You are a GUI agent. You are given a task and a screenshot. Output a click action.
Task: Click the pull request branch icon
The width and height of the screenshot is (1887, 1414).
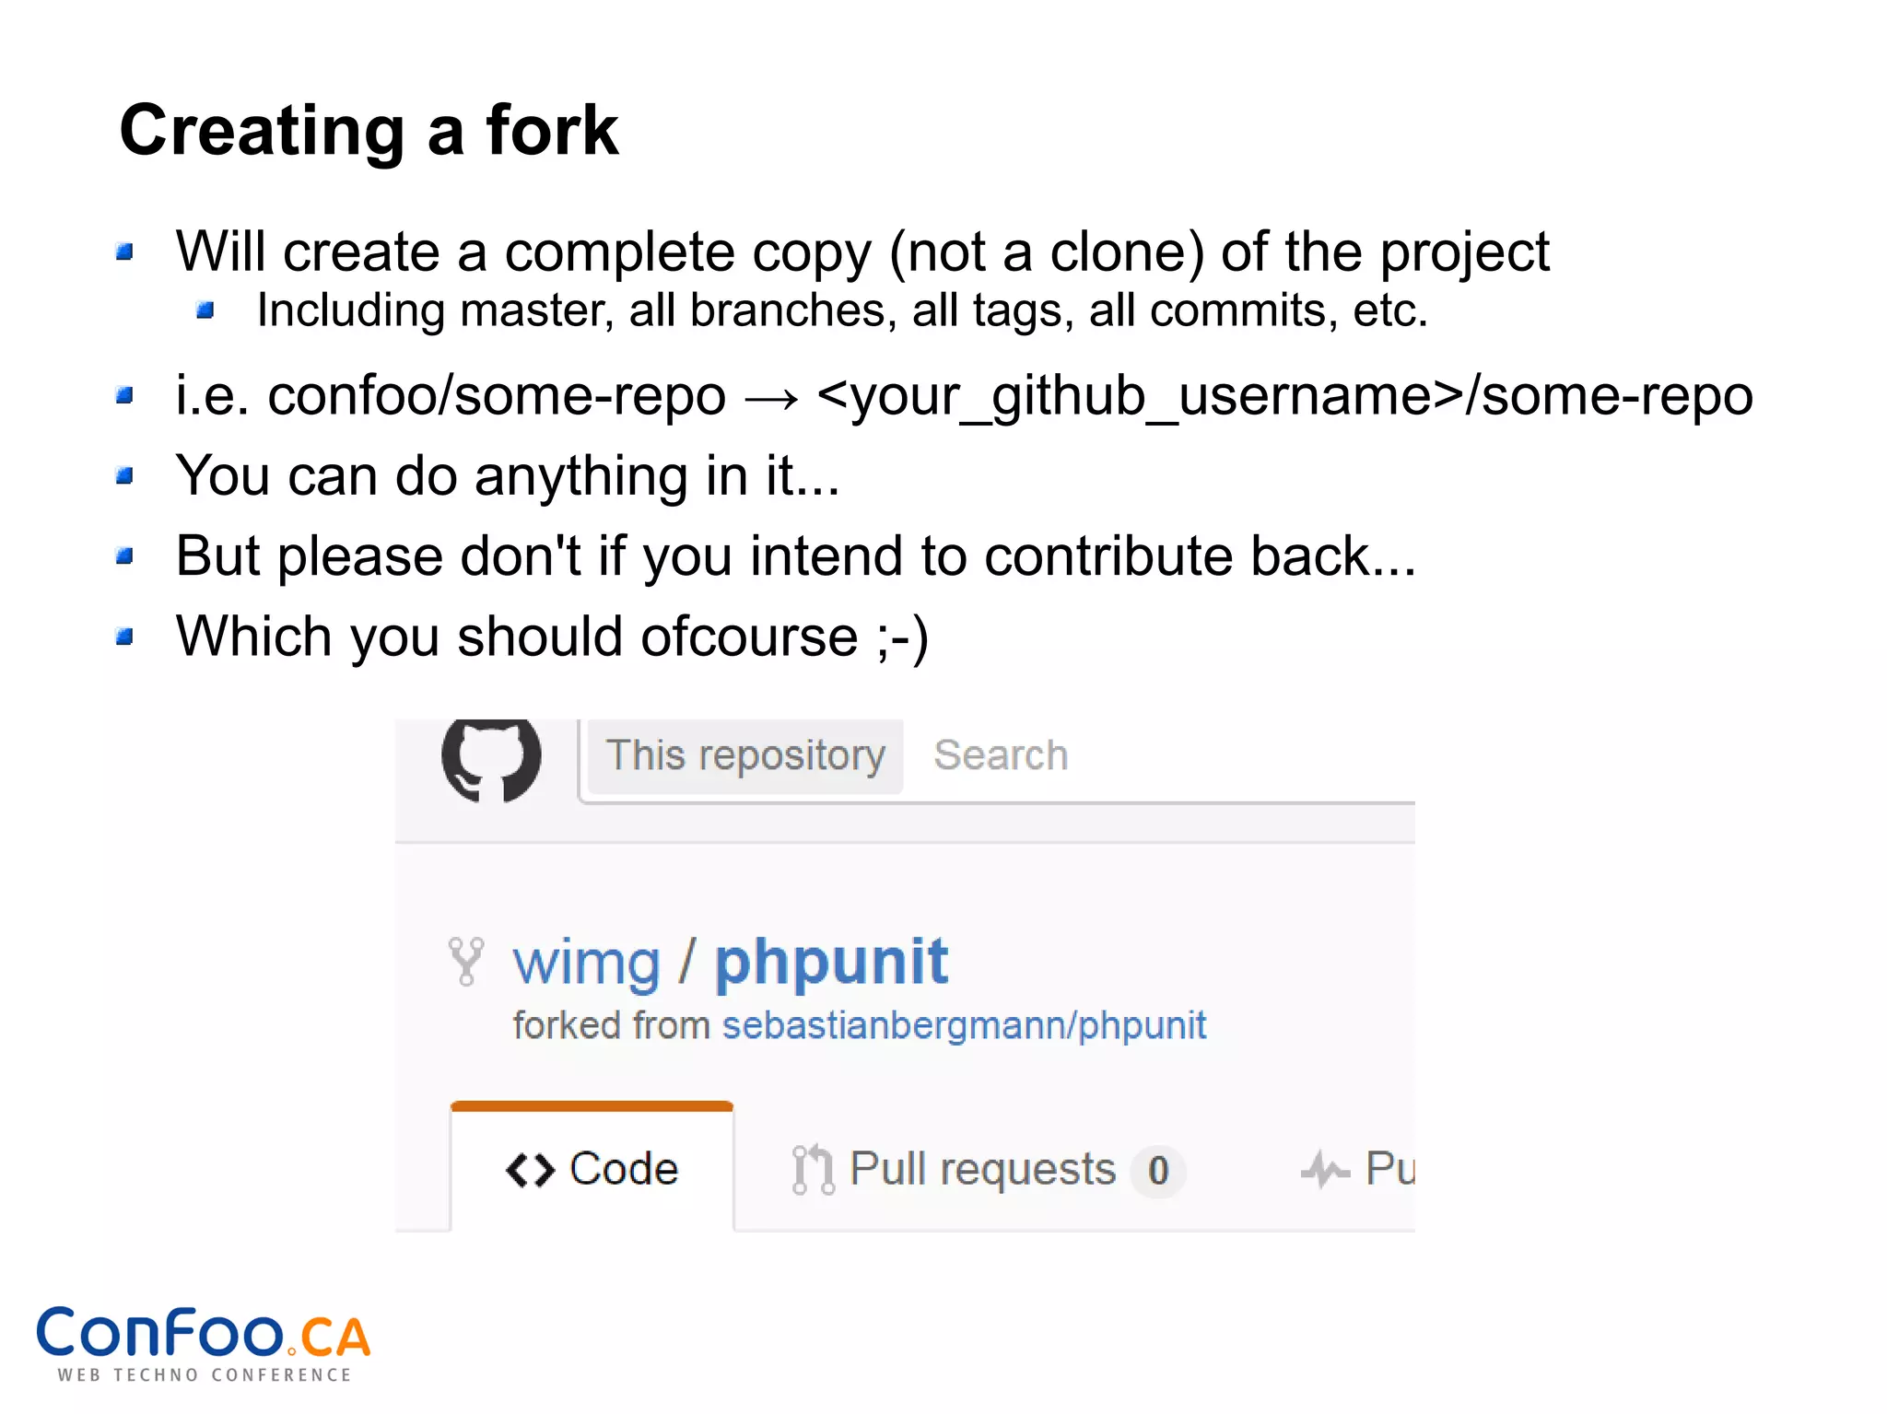coord(813,1170)
